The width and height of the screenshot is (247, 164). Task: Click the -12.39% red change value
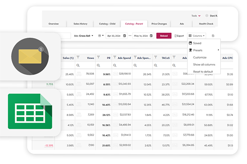point(49,146)
